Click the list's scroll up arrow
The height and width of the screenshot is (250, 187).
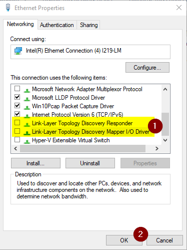tap(165, 89)
